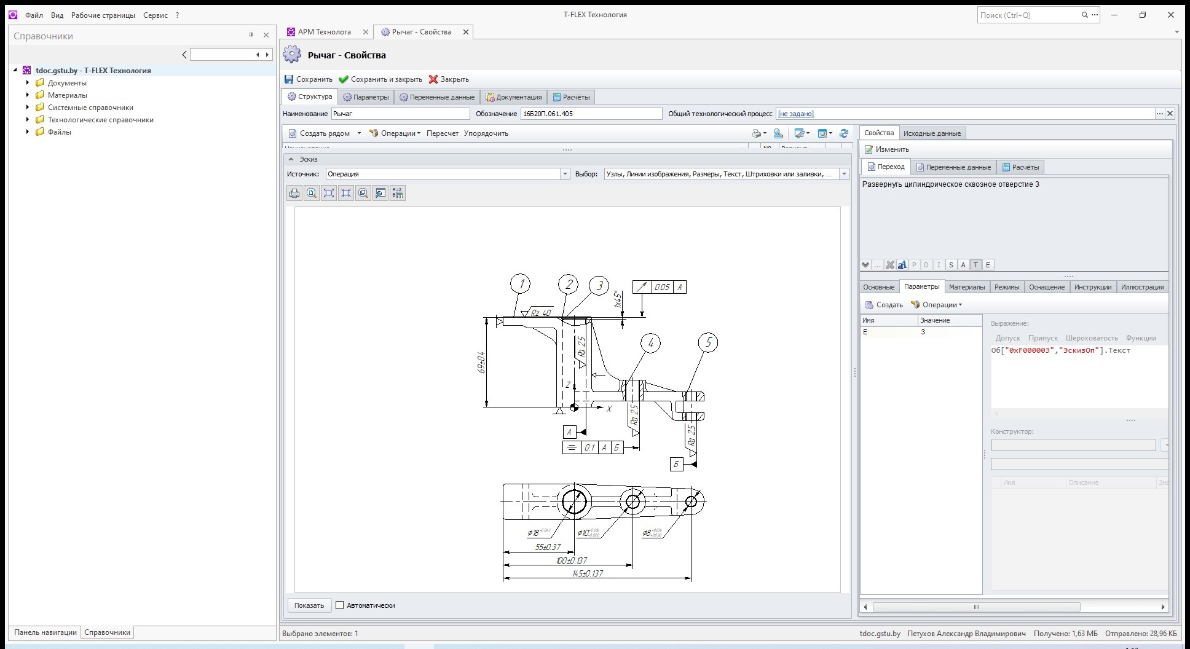Viewport: 1190px width, 649px height.
Task: Enable the Автоматически checkbox
Action: (339, 605)
